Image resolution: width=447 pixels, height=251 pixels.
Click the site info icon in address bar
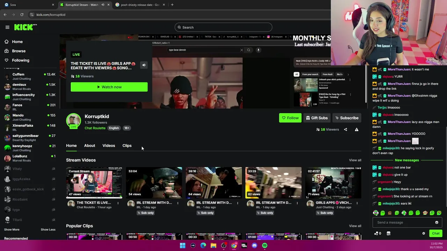coord(32,15)
